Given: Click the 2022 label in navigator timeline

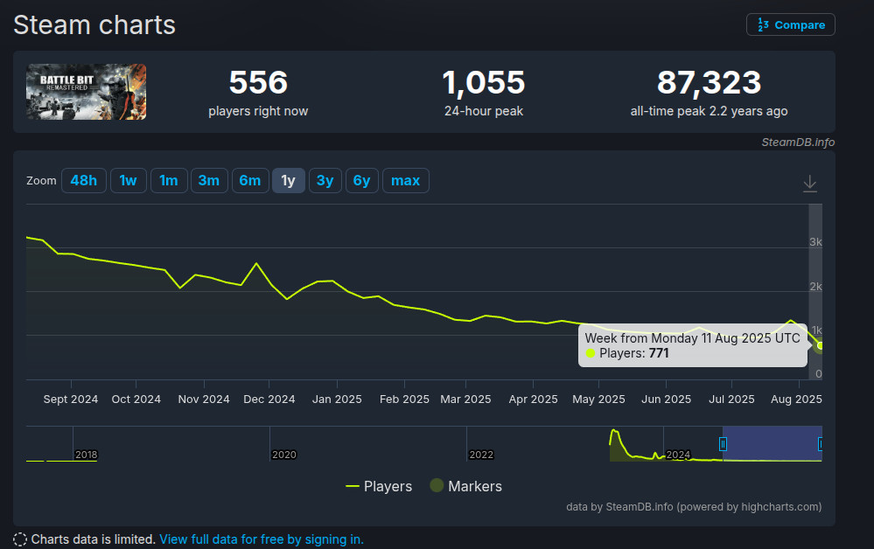Looking at the screenshot, I should pyautogui.click(x=481, y=455).
